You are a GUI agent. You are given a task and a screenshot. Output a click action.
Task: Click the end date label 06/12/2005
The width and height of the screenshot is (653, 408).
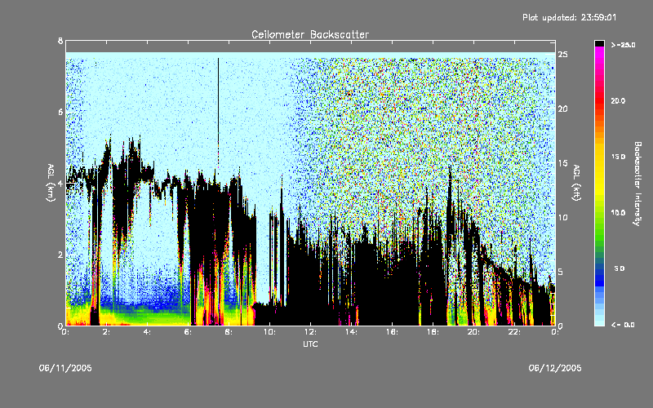(x=555, y=368)
